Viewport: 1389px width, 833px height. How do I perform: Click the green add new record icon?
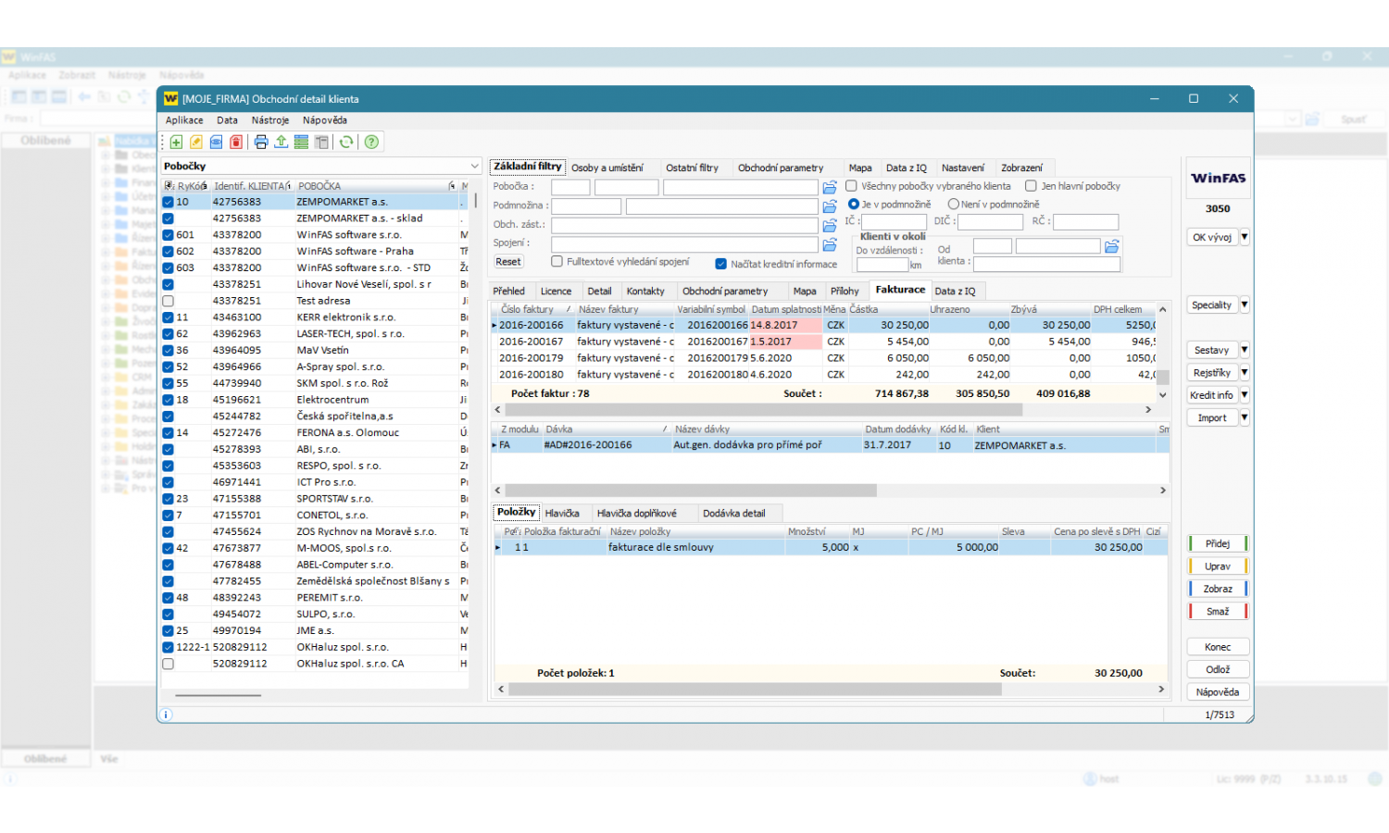(x=176, y=143)
